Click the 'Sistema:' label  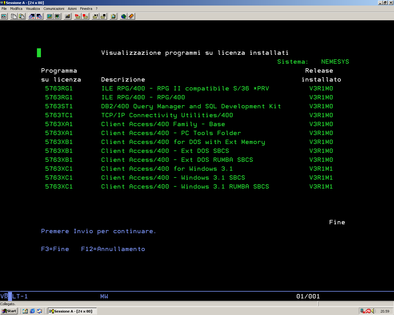(293, 62)
